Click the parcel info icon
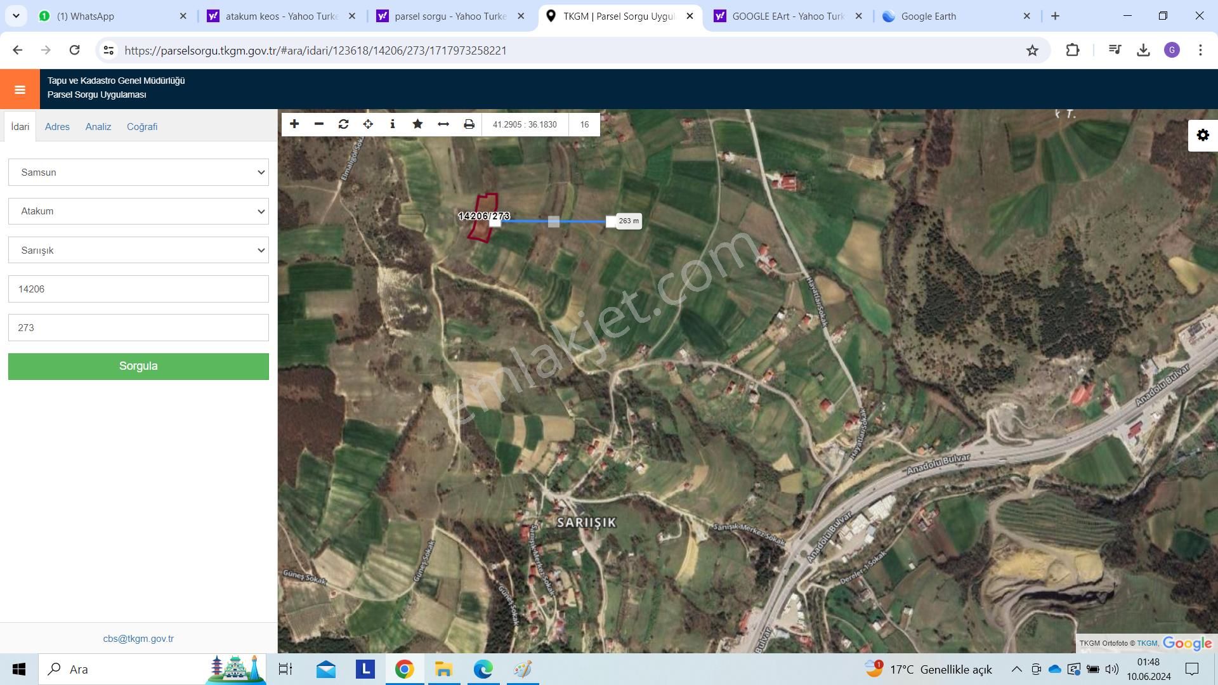Screen dimensions: 1218x685 (x=393, y=124)
